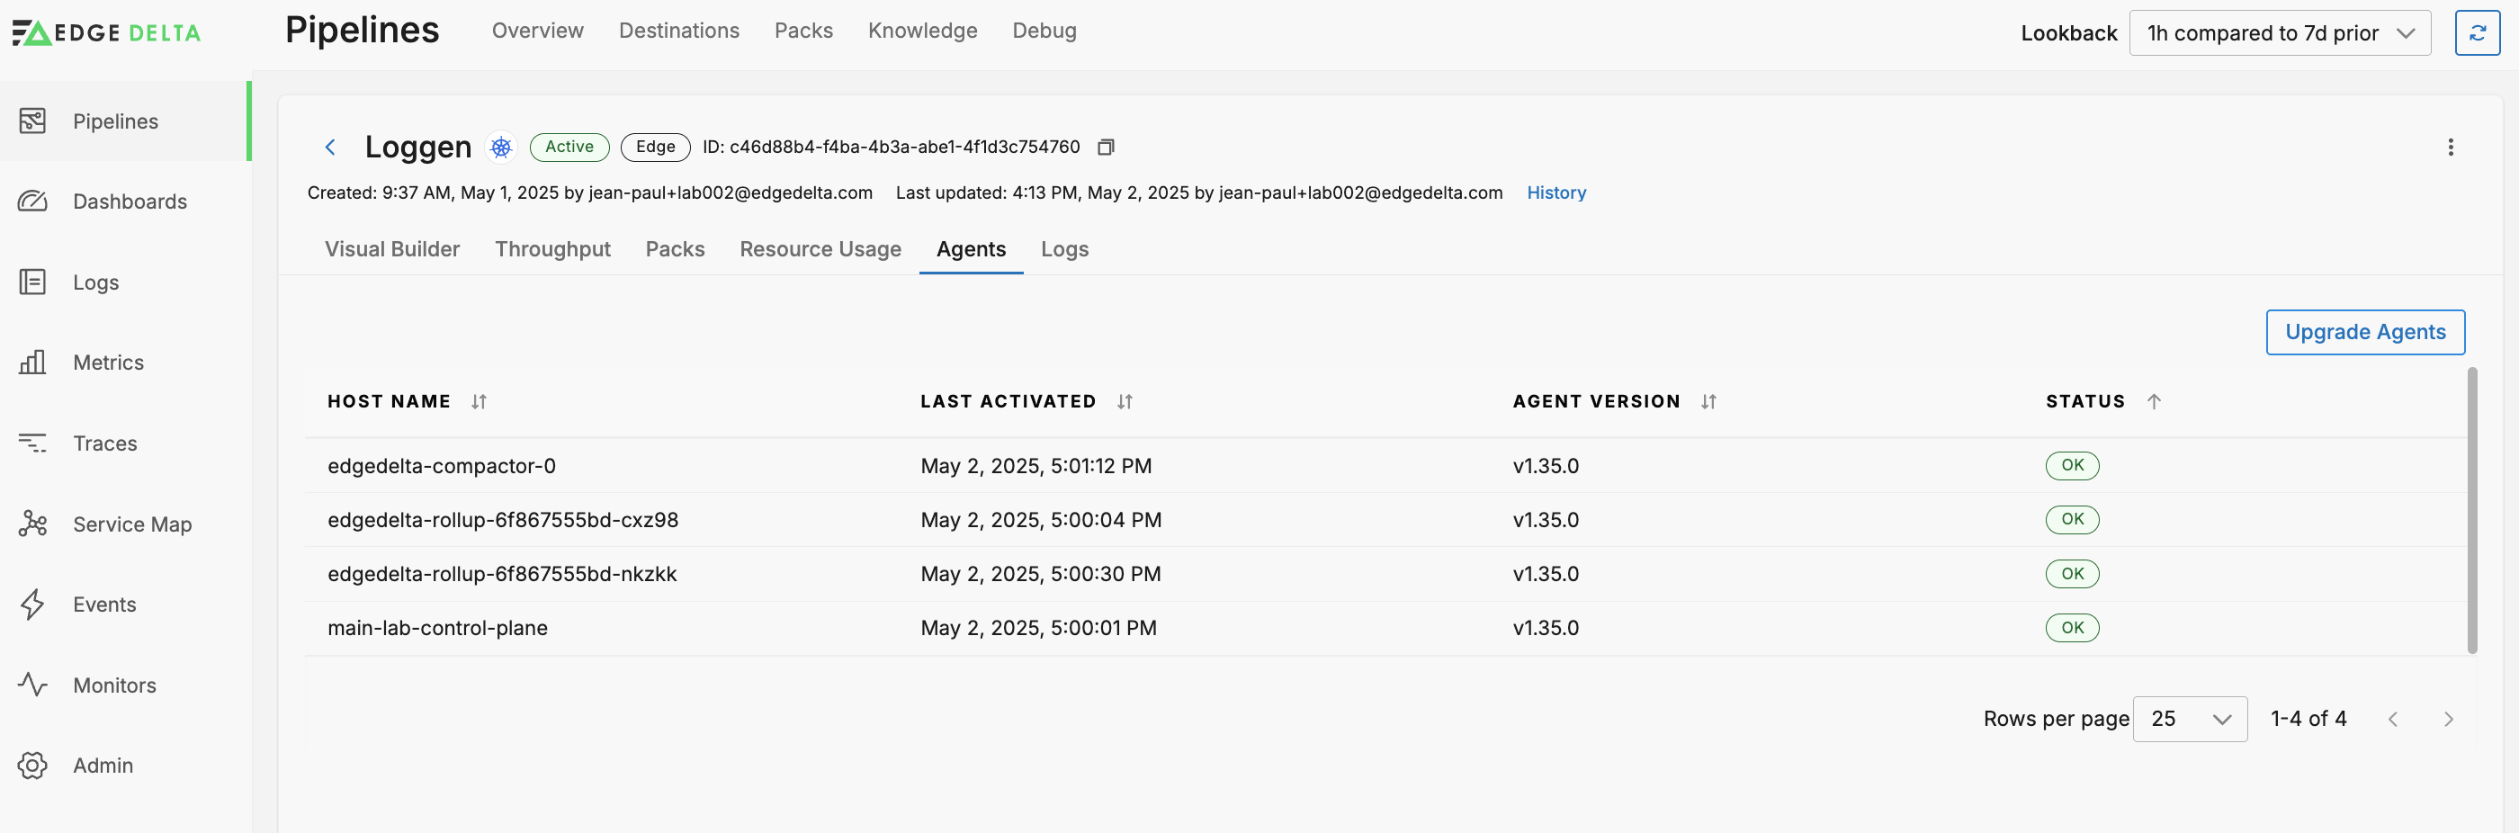The height and width of the screenshot is (833, 2519).
Task: Go to previous page of agents
Action: pos(2393,720)
